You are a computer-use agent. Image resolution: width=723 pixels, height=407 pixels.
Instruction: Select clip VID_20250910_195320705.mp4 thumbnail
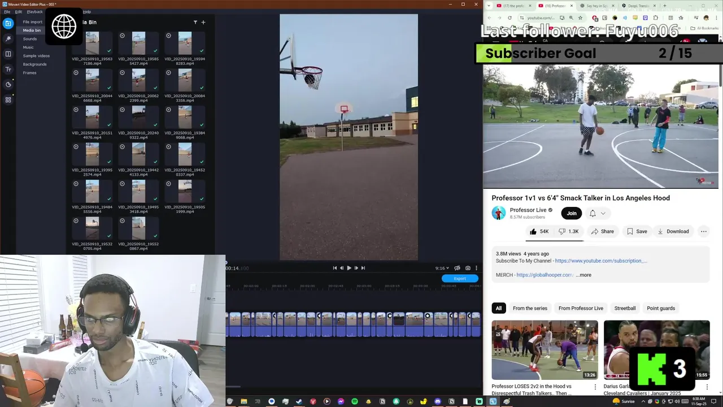point(92,229)
